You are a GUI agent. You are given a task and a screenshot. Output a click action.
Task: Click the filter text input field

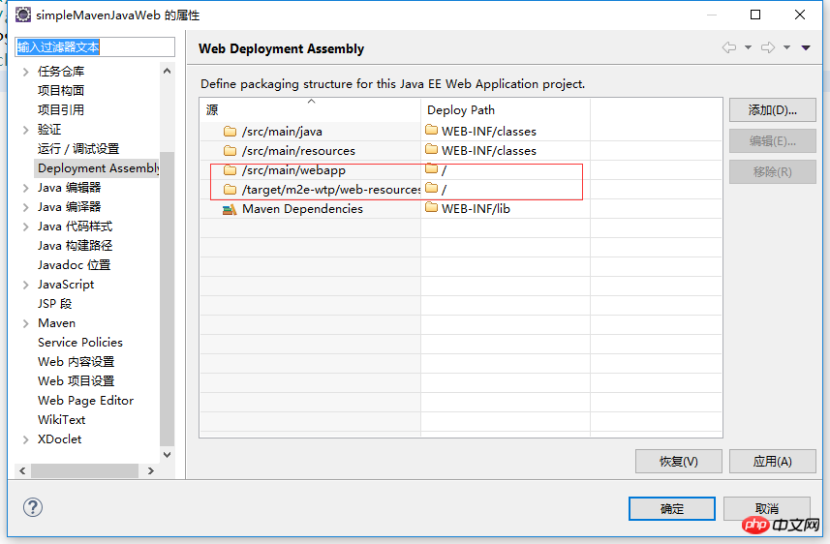click(94, 47)
